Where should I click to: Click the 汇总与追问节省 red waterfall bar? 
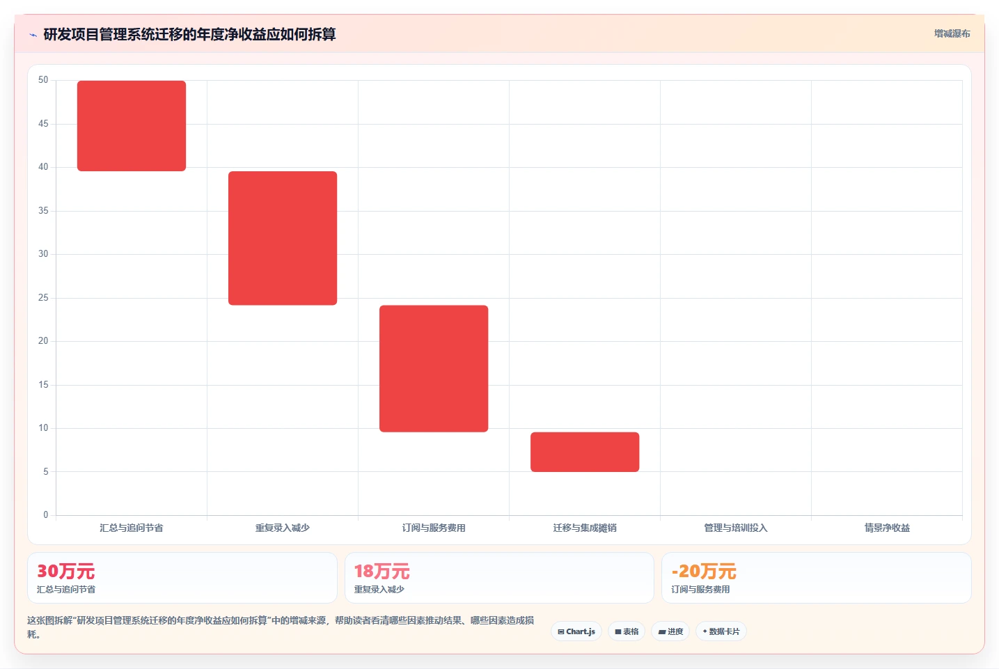coord(132,126)
